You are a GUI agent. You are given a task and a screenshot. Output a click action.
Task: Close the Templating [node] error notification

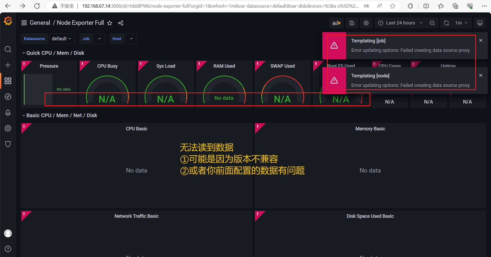(x=481, y=75)
